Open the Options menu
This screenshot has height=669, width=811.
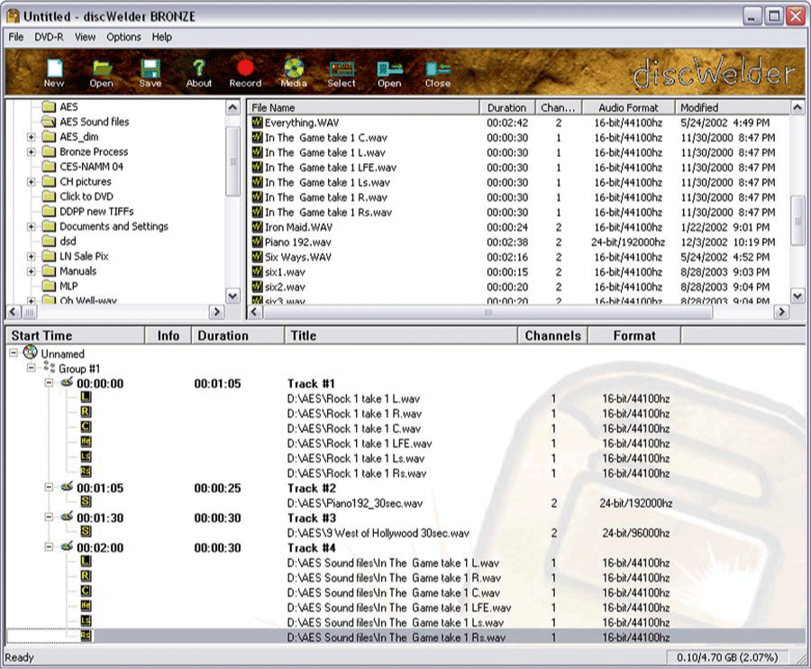pos(123,37)
